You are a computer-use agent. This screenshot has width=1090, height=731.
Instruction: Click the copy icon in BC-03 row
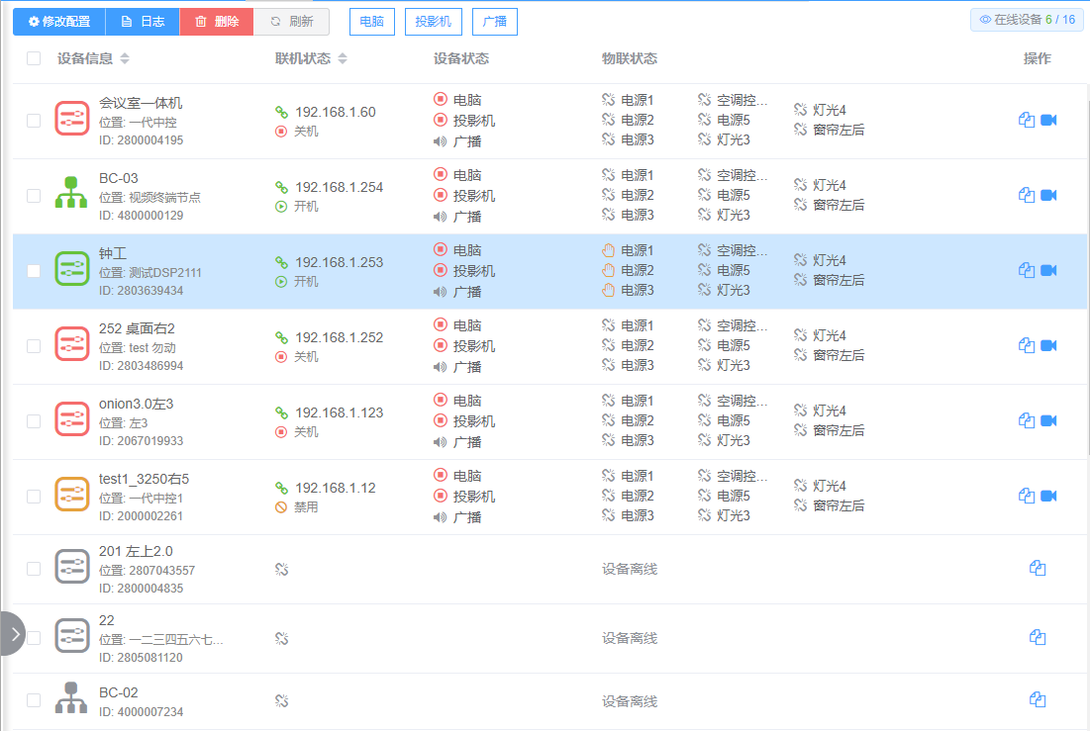(x=1027, y=196)
